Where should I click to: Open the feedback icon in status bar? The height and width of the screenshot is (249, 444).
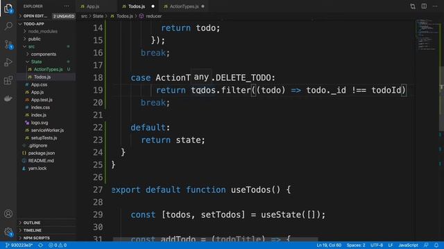[x=426, y=246]
